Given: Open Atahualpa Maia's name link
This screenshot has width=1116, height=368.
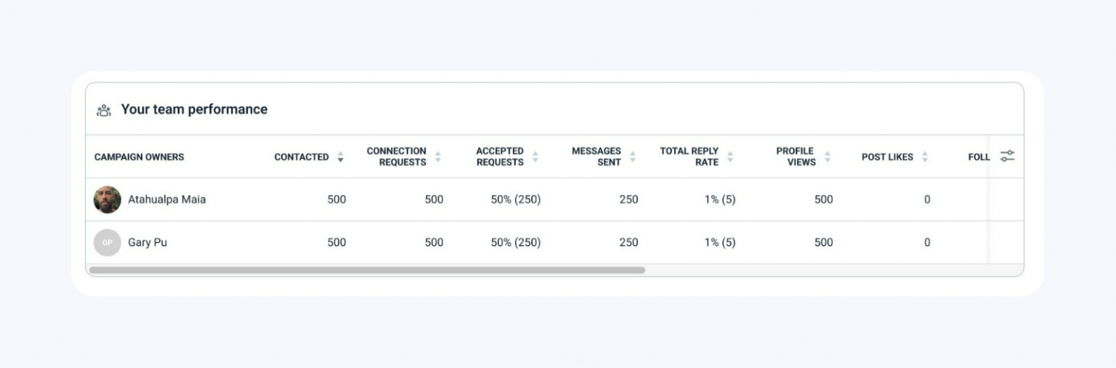Looking at the screenshot, I should pos(167,200).
